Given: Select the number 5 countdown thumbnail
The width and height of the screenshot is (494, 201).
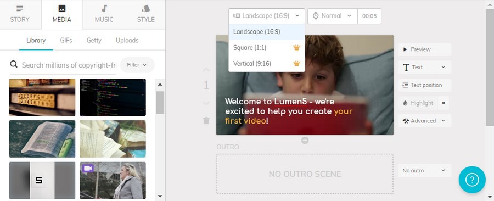Looking at the screenshot, I should click(42, 181).
